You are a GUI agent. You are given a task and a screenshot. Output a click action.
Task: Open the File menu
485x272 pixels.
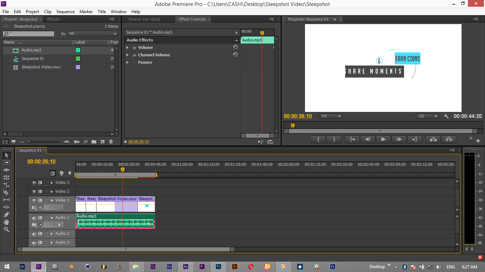pos(6,12)
